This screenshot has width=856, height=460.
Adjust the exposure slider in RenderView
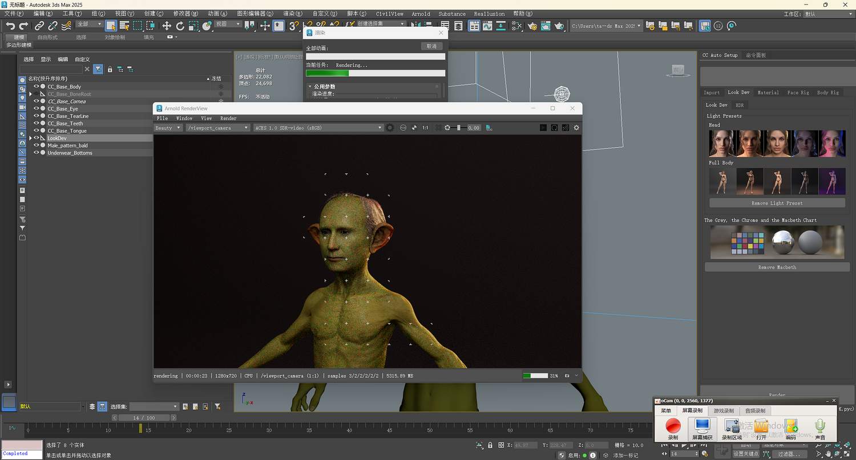[458, 128]
